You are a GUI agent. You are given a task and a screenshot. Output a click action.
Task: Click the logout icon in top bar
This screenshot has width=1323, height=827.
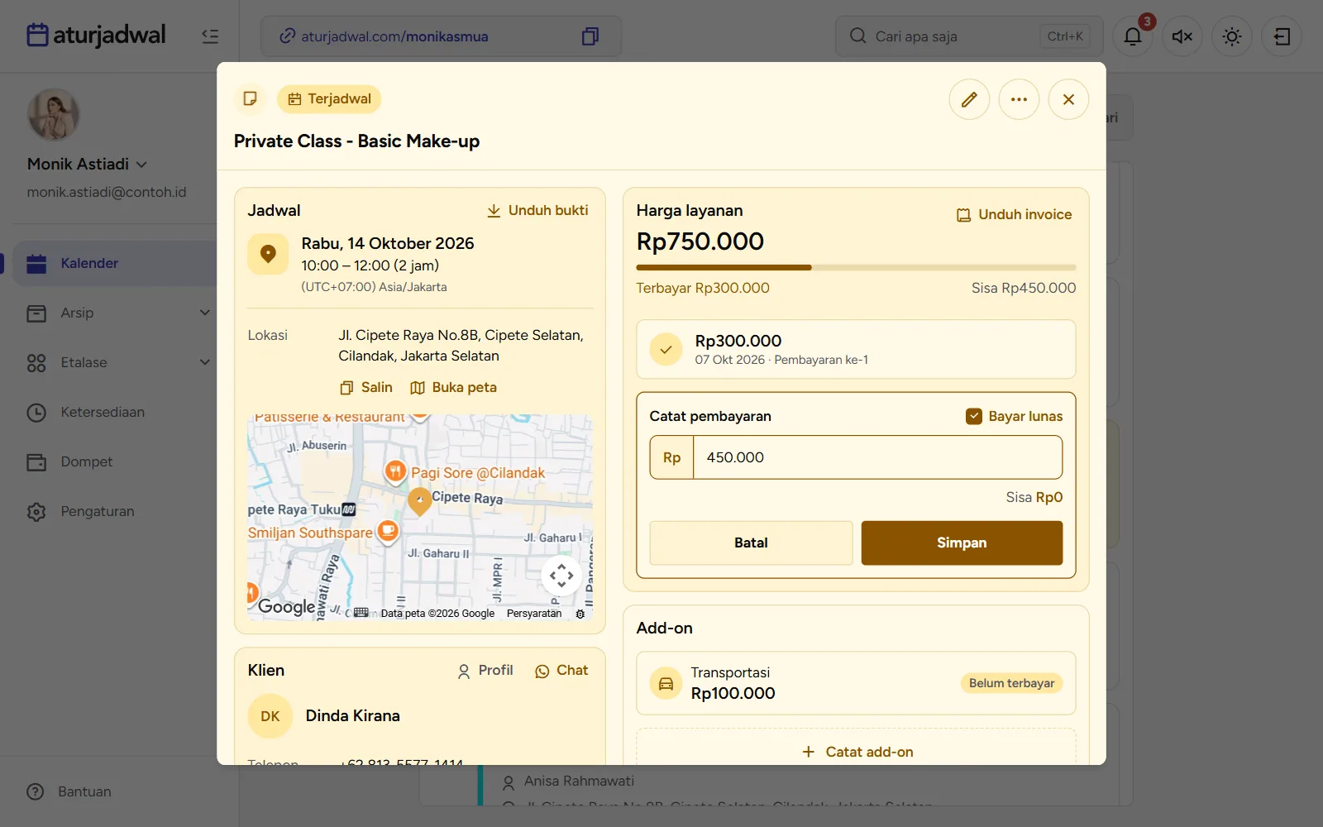(1282, 36)
